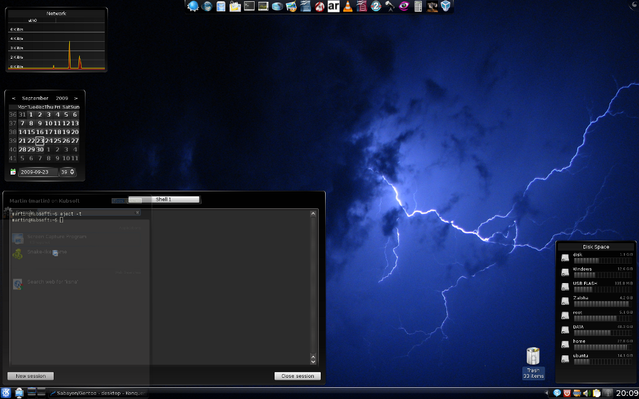Launch the VLC media player cone icon
639x399 pixels.
tap(348, 6)
